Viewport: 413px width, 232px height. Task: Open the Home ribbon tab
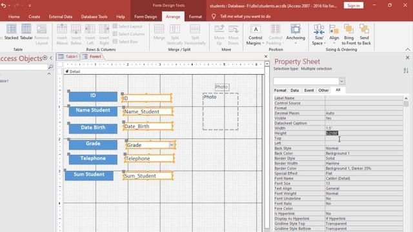(14, 17)
